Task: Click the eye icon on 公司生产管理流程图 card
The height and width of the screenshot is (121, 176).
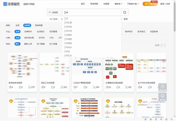Action: [75, 87]
